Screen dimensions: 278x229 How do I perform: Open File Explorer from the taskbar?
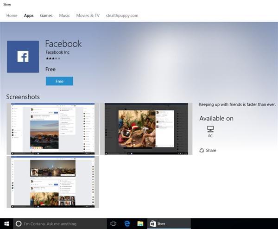(x=140, y=223)
